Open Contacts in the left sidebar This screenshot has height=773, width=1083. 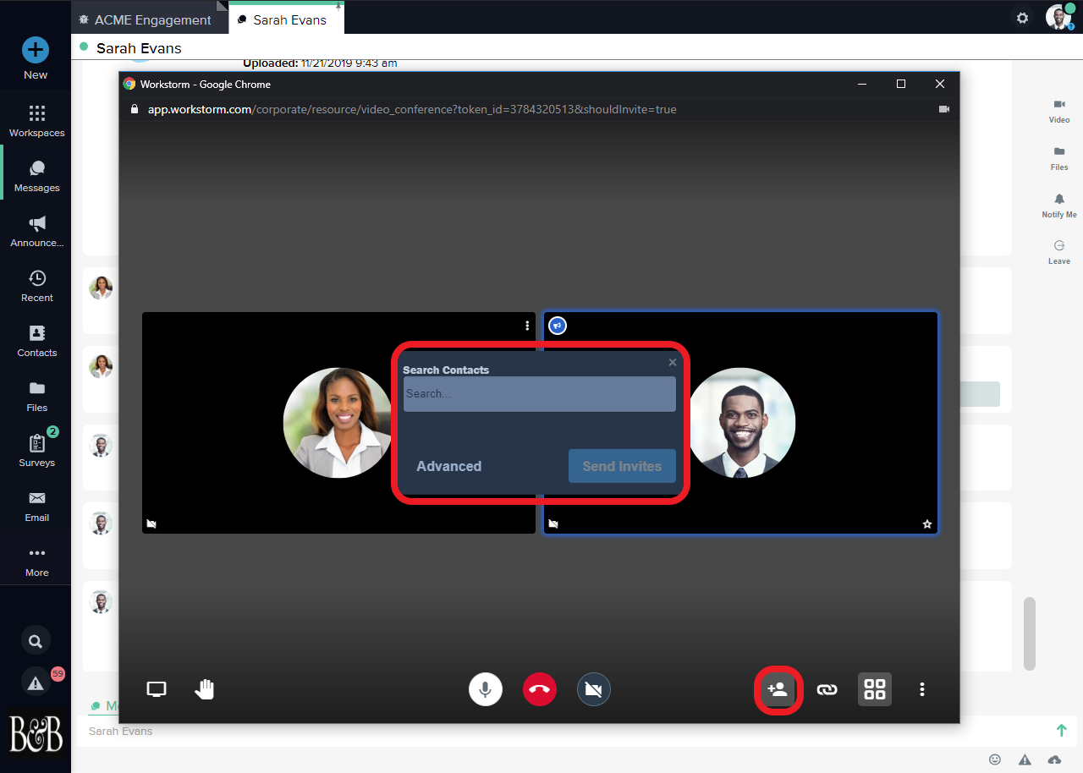(x=36, y=341)
